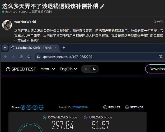This screenshot has width=165, height=132.
Task: Open a new browser tab
Action: 64,48
